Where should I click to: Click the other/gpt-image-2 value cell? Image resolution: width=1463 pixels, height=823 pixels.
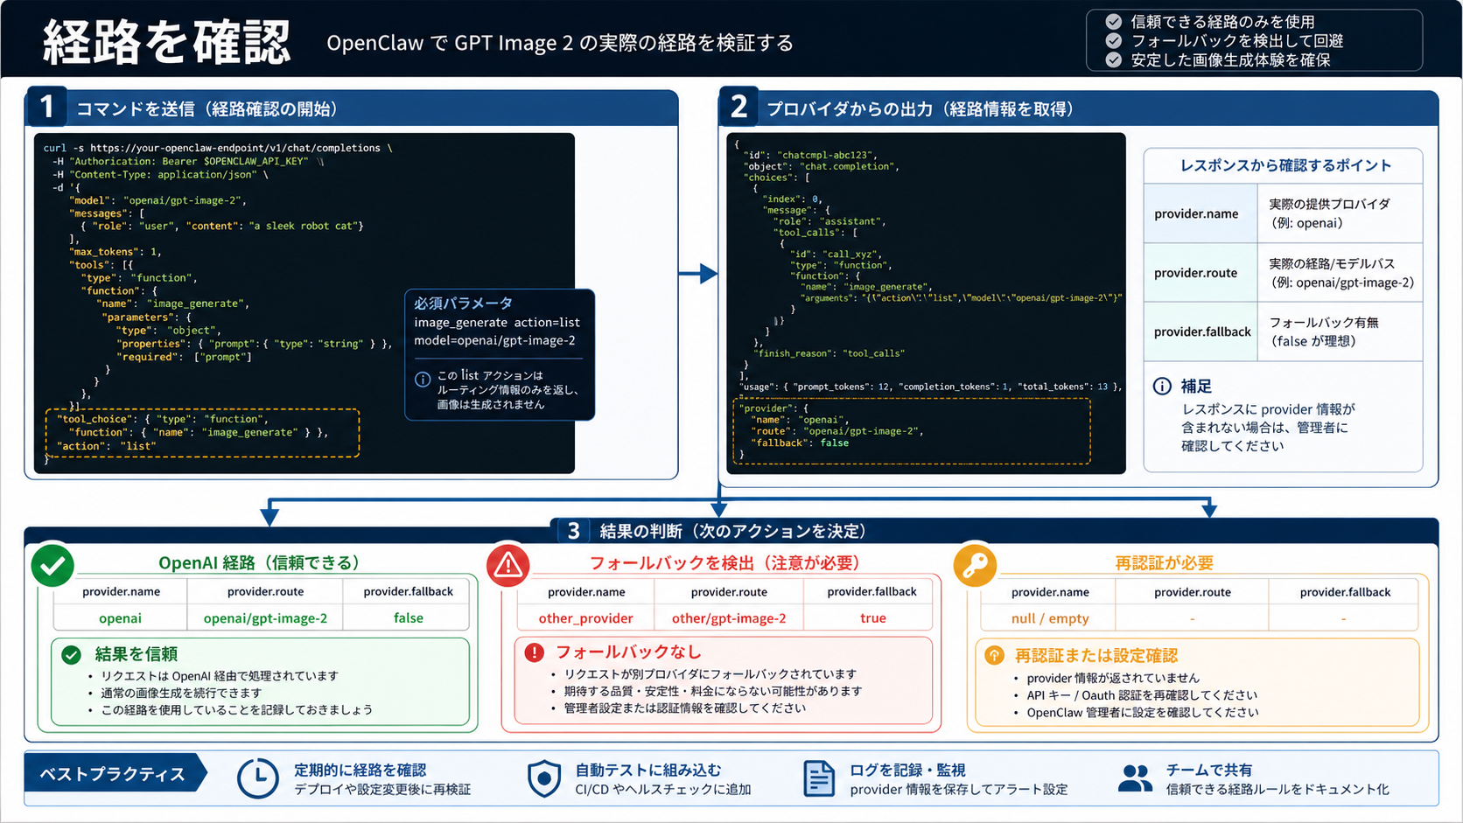coord(729,618)
